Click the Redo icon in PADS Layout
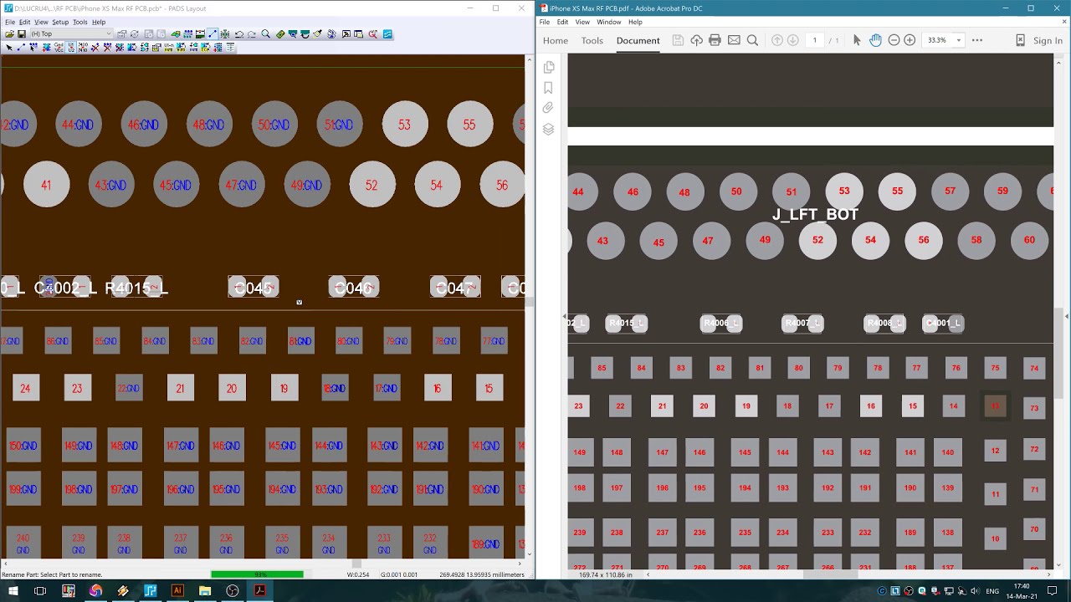Image resolution: width=1071 pixels, height=602 pixels. 252,34
